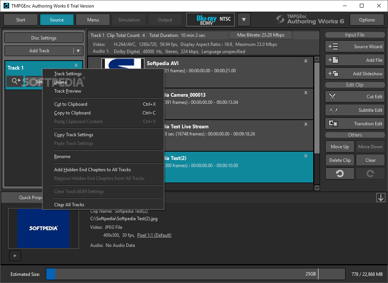Close Track 1 with its X button
388x283 pixels.
[76, 65]
